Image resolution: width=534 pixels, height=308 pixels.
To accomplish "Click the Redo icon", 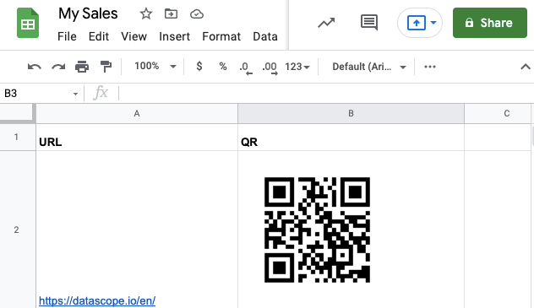I will pyautogui.click(x=58, y=67).
